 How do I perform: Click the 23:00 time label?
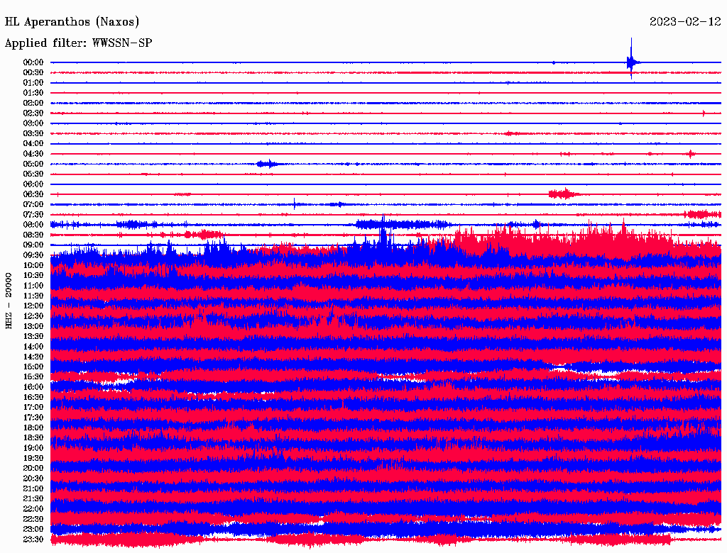(33, 529)
